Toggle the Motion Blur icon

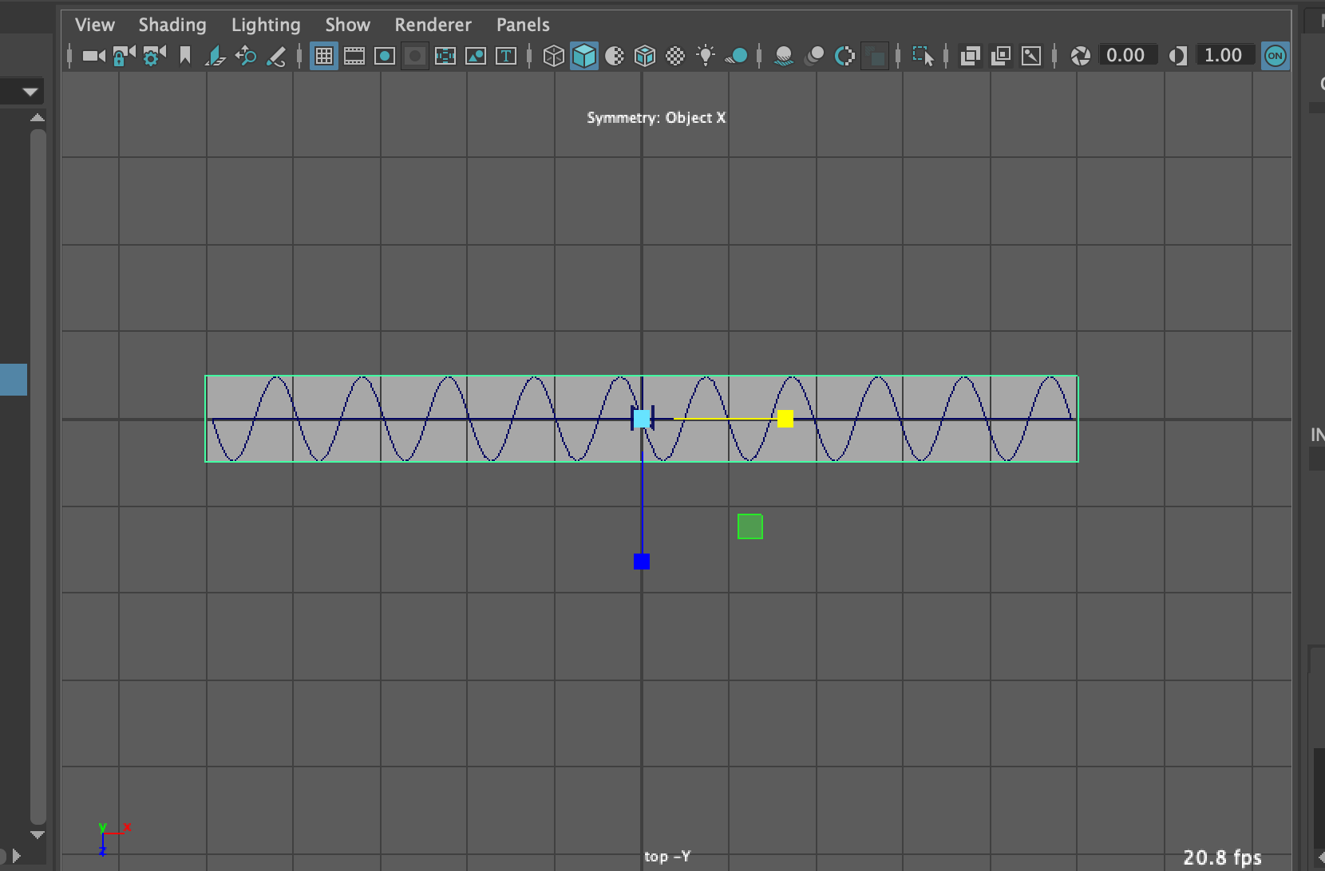pos(814,56)
